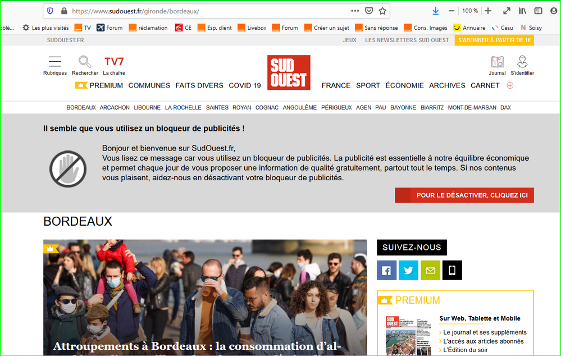The width and height of the screenshot is (561, 356).
Task: Select the ARCACHON city link
Action: point(115,107)
